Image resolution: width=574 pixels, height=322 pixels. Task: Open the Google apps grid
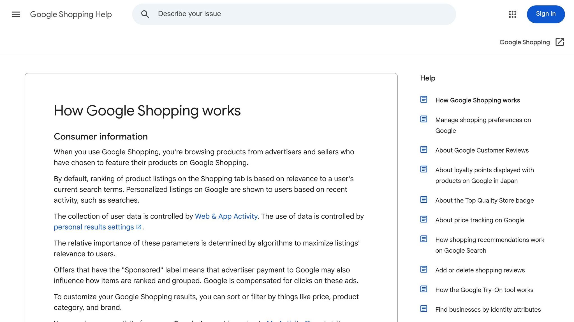(513, 14)
